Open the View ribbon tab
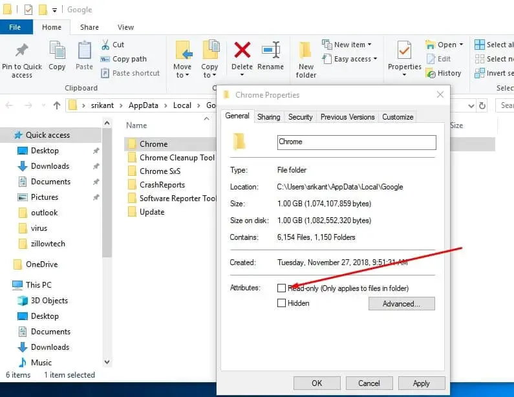514x397 pixels. pyautogui.click(x=125, y=27)
